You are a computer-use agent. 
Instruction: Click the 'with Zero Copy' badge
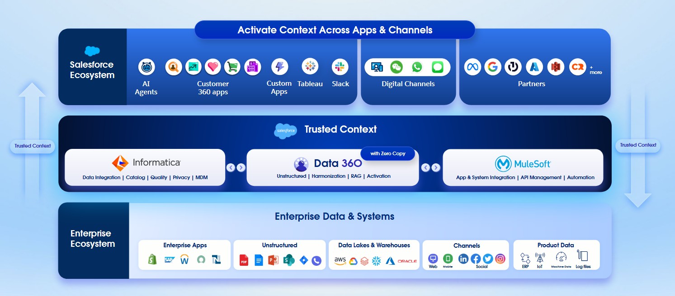[387, 153]
